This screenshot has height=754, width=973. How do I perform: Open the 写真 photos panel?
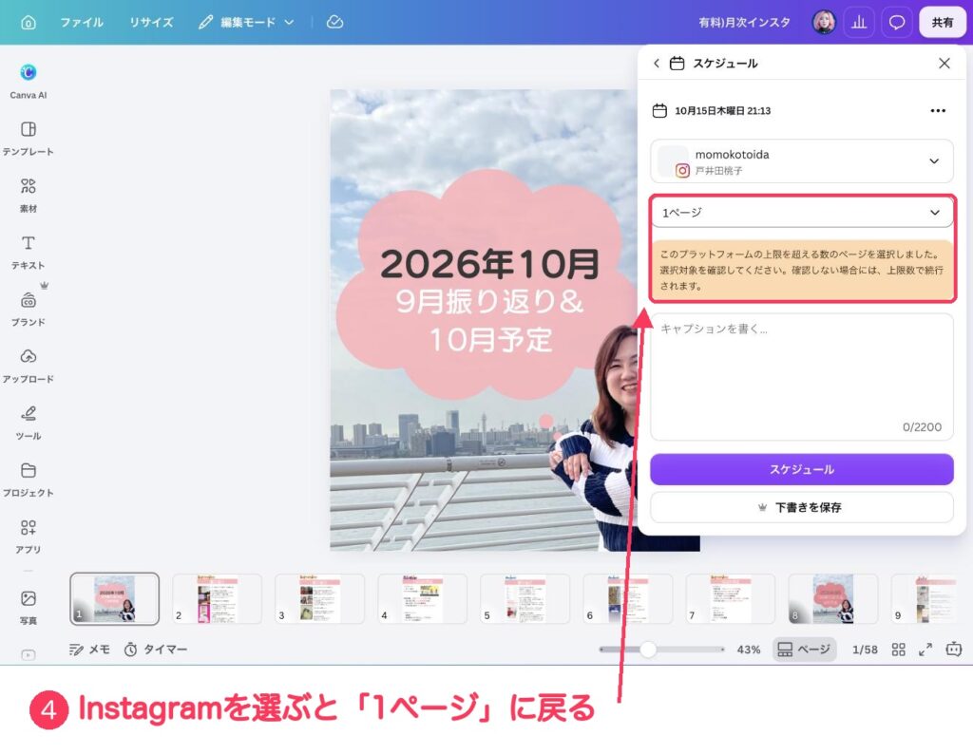coord(28,607)
